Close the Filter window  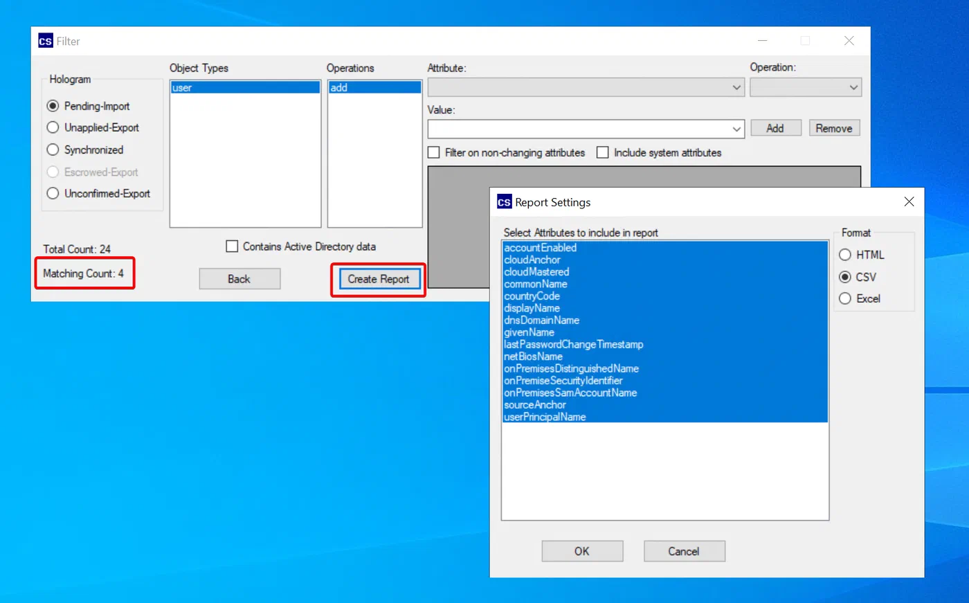click(x=849, y=41)
